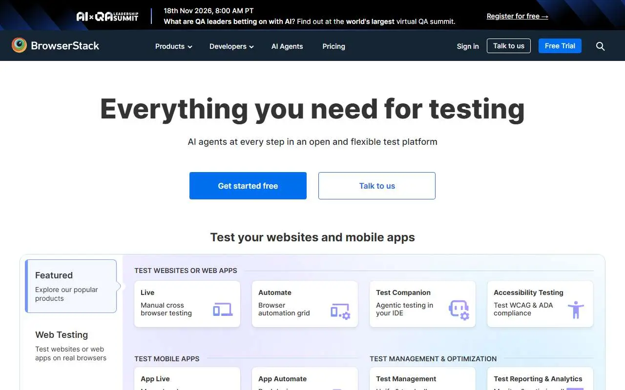
Task: Click the "TEST WEBSITES OR WEB APPS" label
Action: pos(186,271)
